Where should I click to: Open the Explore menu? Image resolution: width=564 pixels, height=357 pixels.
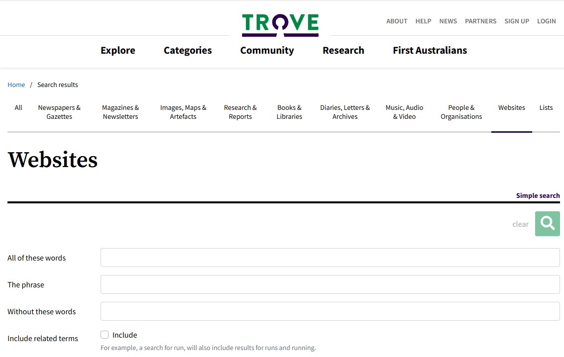pyautogui.click(x=118, y=50)
